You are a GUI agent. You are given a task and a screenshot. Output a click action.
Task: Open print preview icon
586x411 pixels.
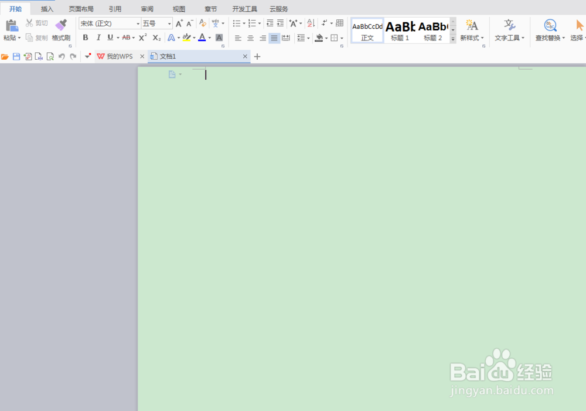click(x=50, y=56)
